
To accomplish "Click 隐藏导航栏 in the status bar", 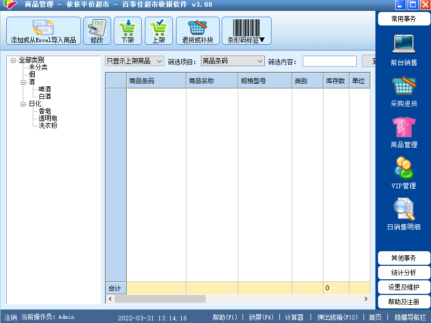I will pos(410,317).
